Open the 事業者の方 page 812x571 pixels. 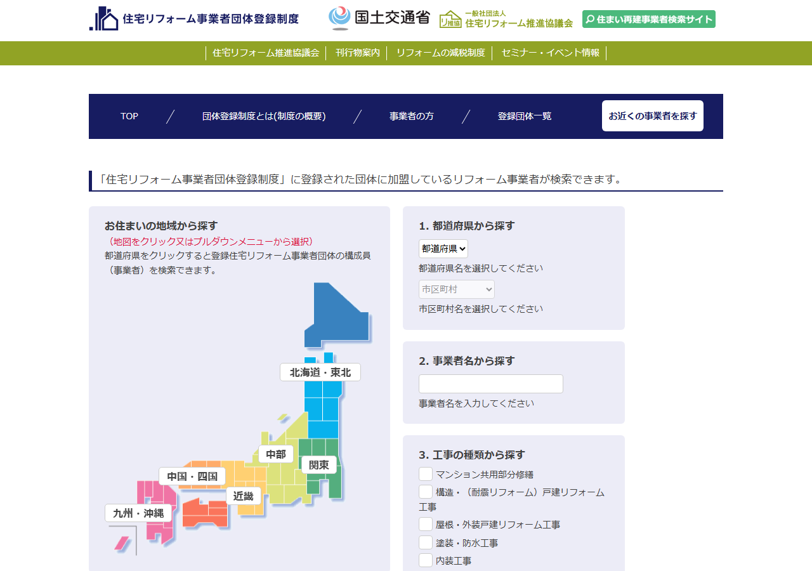coord(412,116)
